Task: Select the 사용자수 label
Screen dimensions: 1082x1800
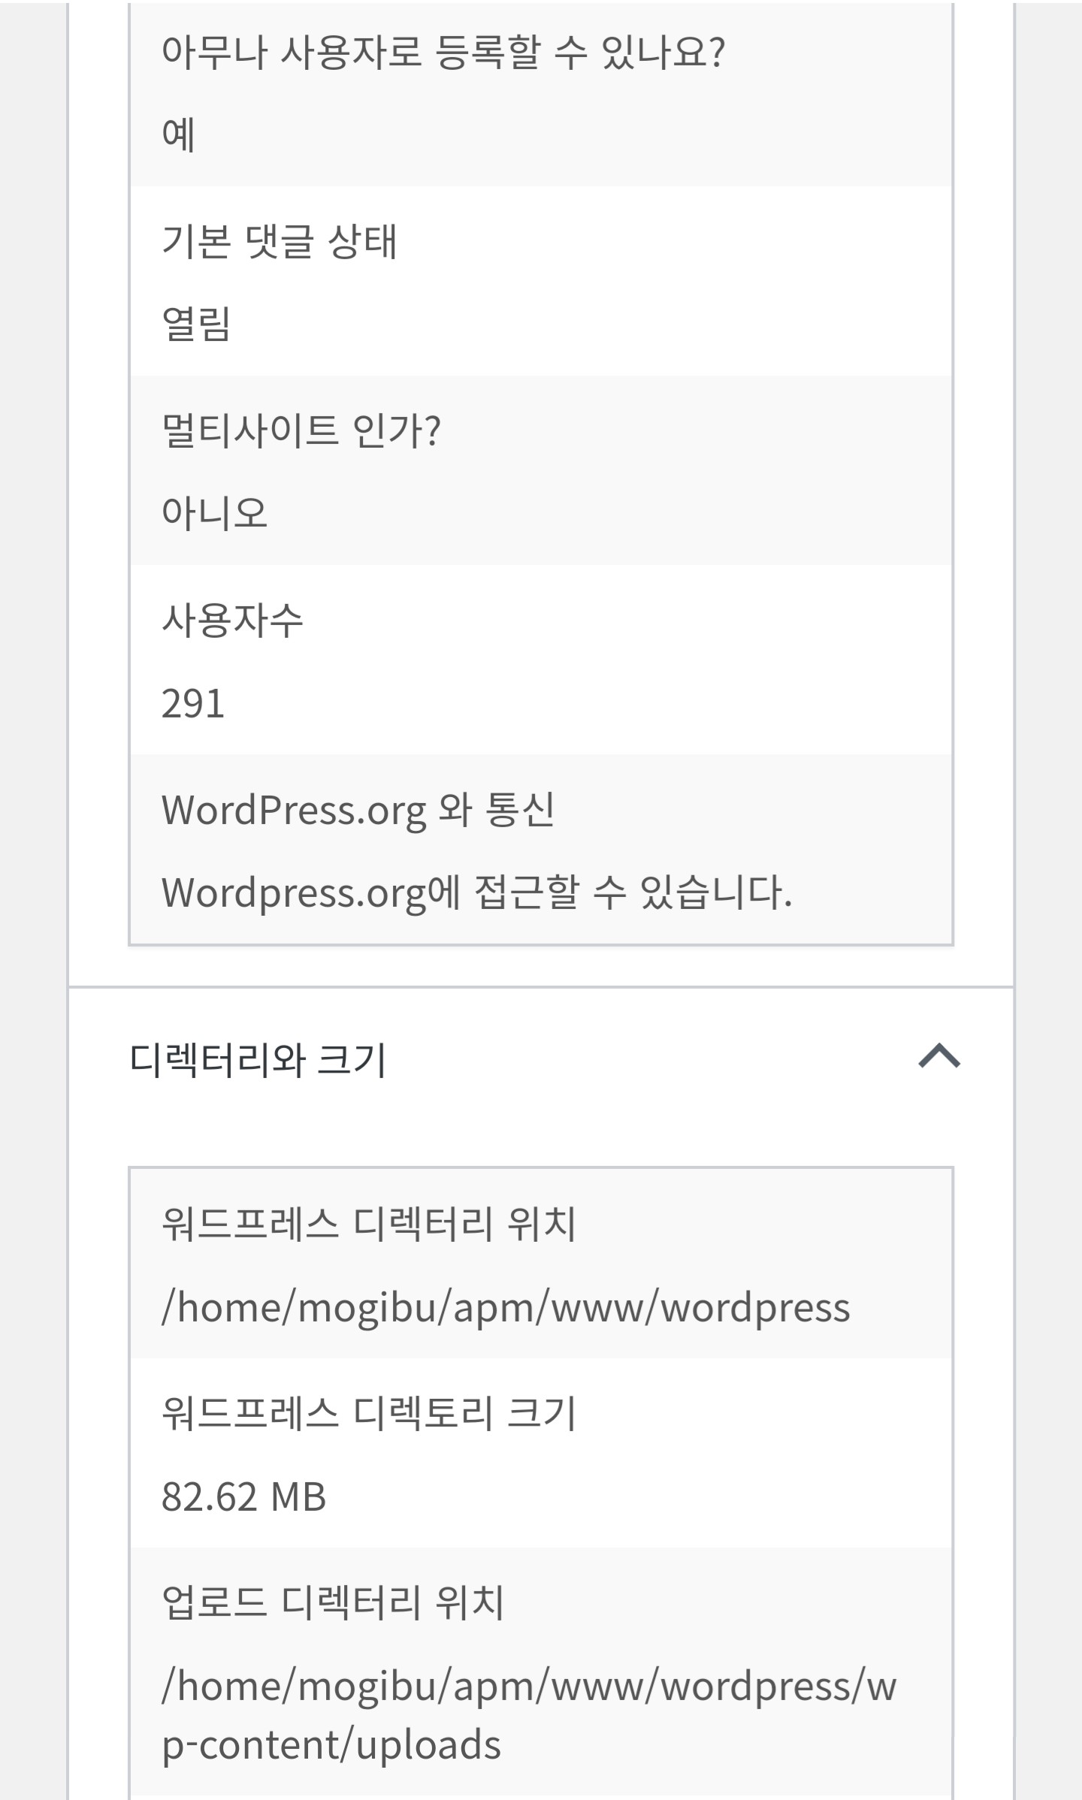Action: click(x=232, y=620)
